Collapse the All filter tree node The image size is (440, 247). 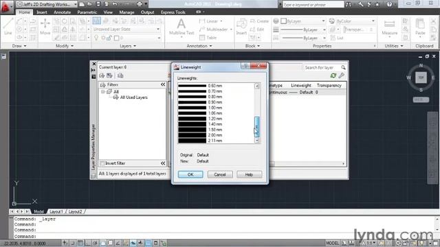[102, 92]
